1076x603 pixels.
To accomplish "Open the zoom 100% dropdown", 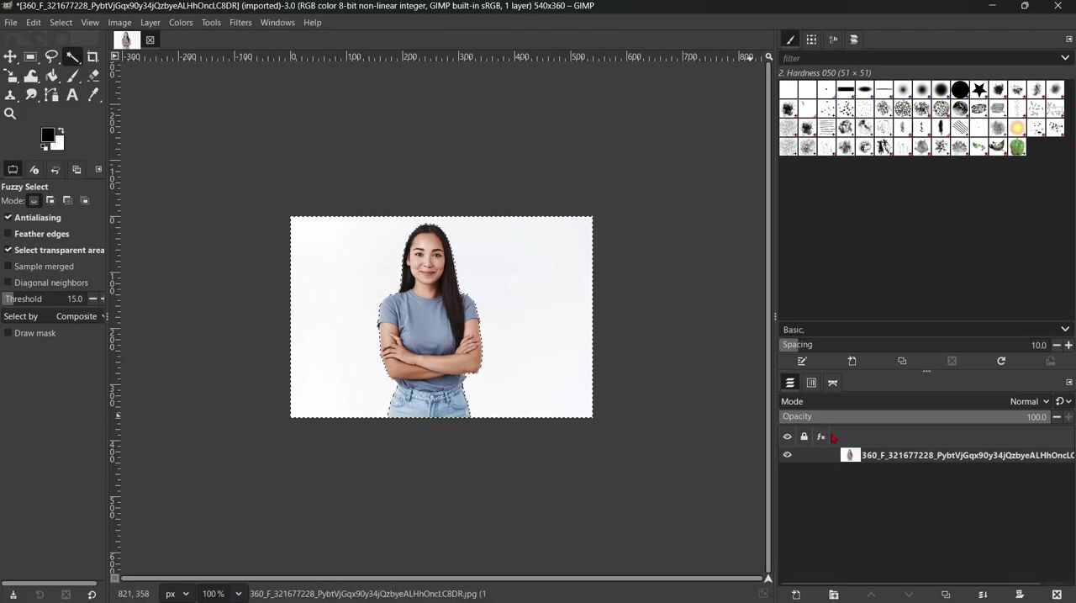I will pos(222,594).
